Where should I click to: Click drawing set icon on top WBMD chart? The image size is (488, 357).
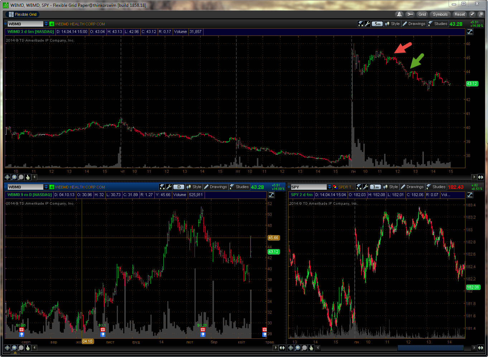[x=470, y=32]
